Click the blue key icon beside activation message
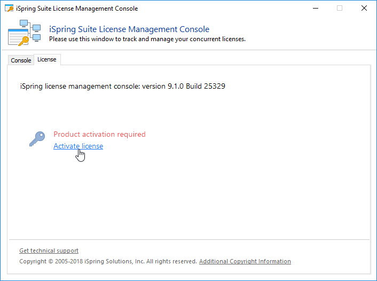 [37, 139]
